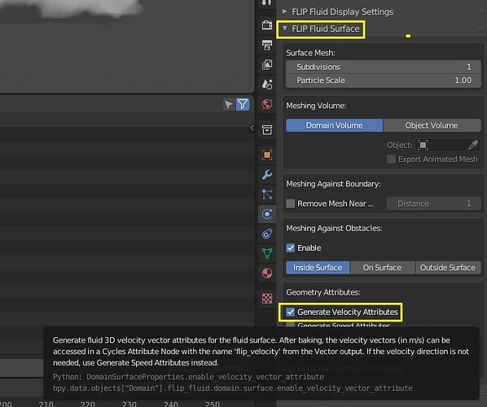The width and height of the screenshot is (487, 407).
Task: Open the Modifiers wrench tab icon
Action: point(267,174)
